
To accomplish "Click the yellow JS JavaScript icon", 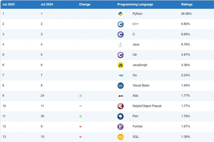I will [120, 65].
